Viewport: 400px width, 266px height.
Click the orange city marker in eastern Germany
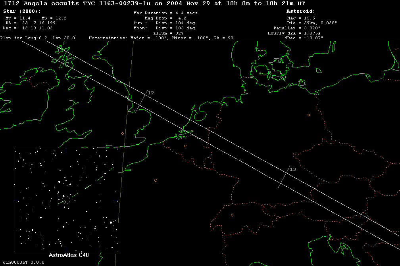click(309, 115)
